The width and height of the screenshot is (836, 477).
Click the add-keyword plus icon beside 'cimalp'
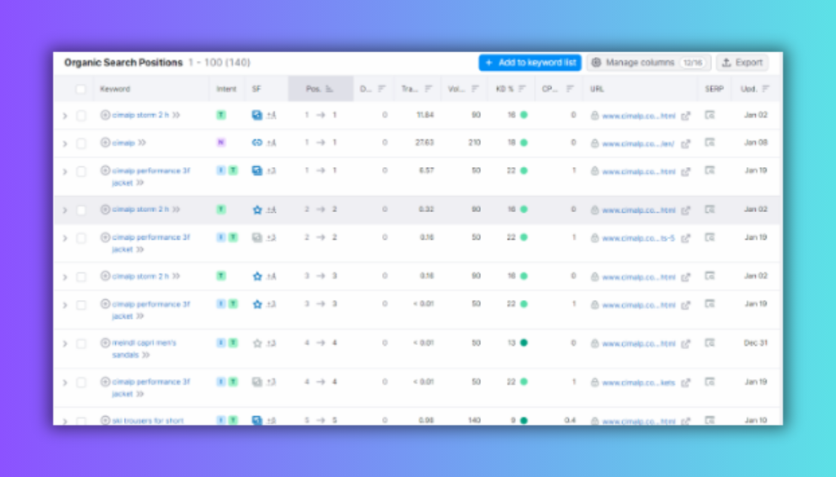[x=105, y=143]
